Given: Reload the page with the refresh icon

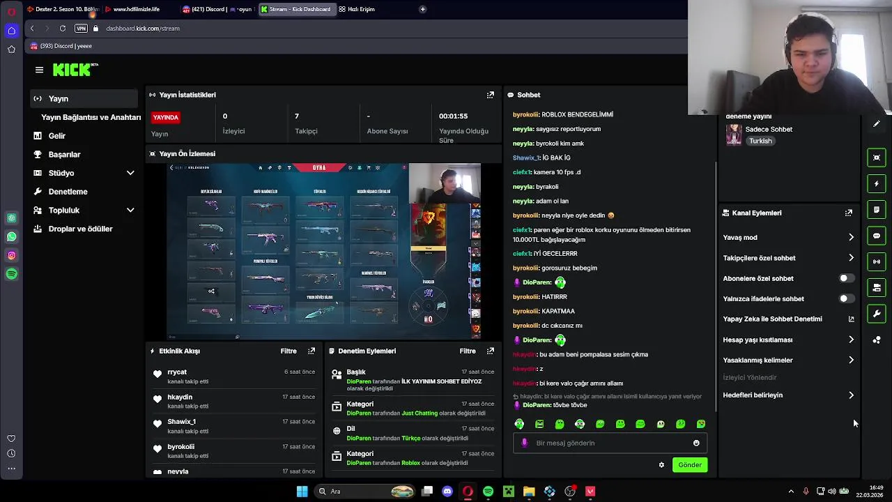Looking at the screenshot, I should (x=63, y=29).
